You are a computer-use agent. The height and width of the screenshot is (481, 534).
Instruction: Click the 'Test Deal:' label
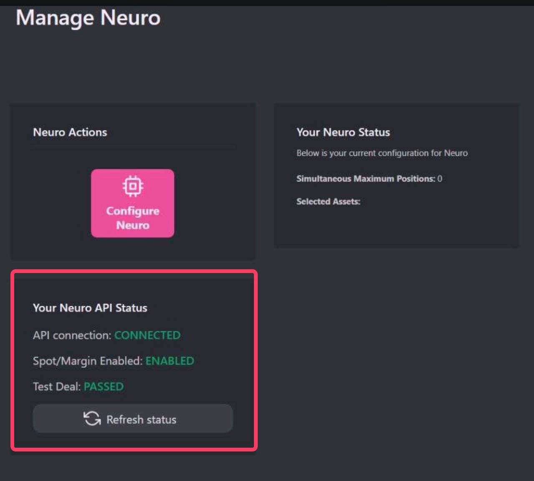click(57, 387)
